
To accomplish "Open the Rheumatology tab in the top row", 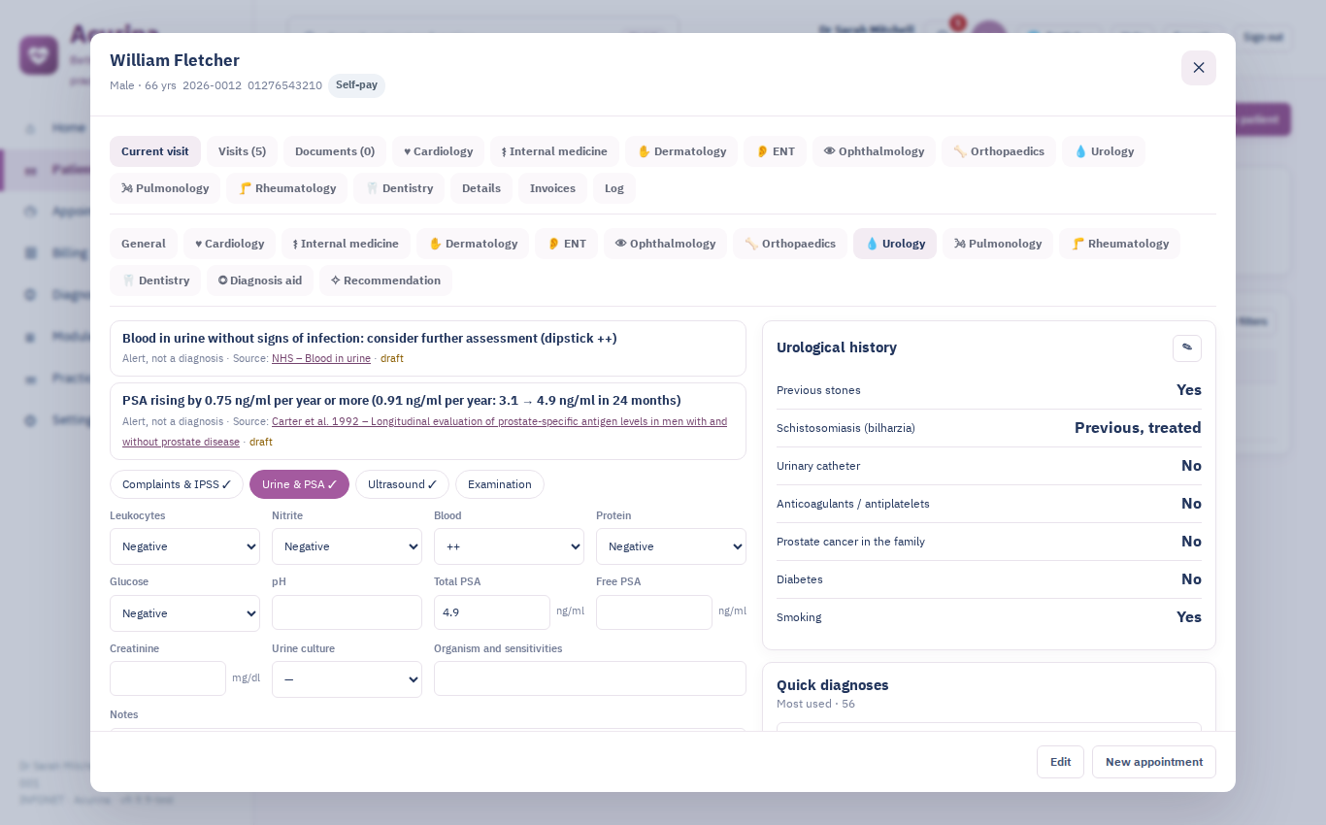I will pos(286,188).
